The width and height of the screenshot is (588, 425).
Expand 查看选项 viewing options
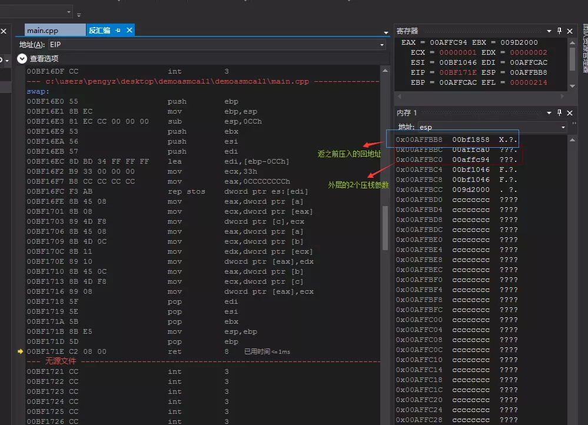tap(22, 58)
